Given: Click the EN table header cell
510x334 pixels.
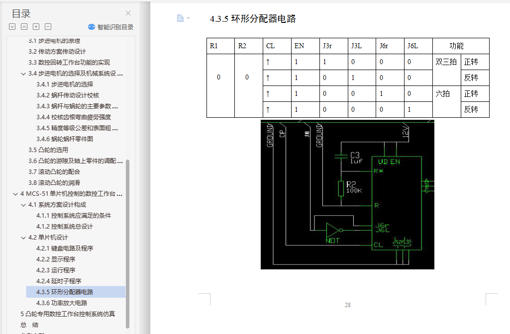Looking at the screenshot, I should 306,46.
